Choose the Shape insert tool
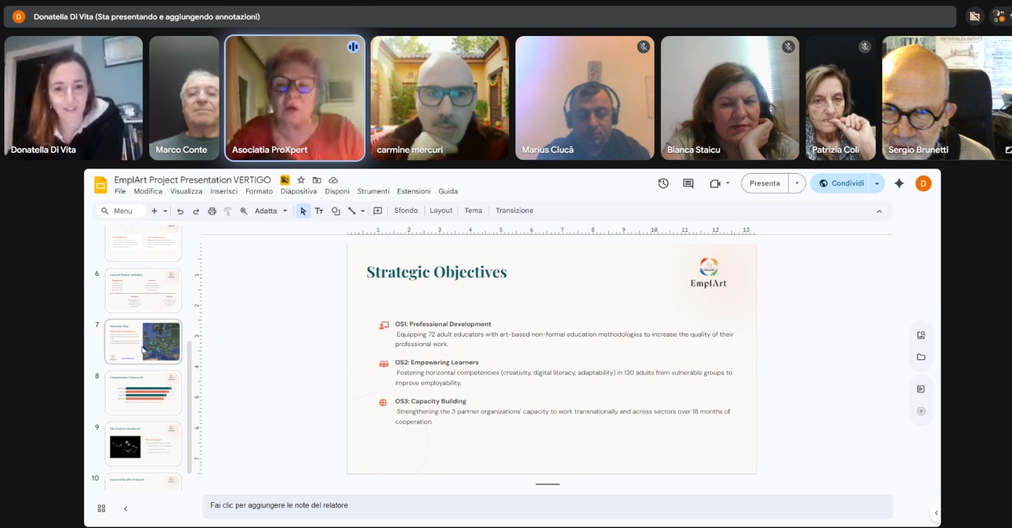 (x=336, y=211)
